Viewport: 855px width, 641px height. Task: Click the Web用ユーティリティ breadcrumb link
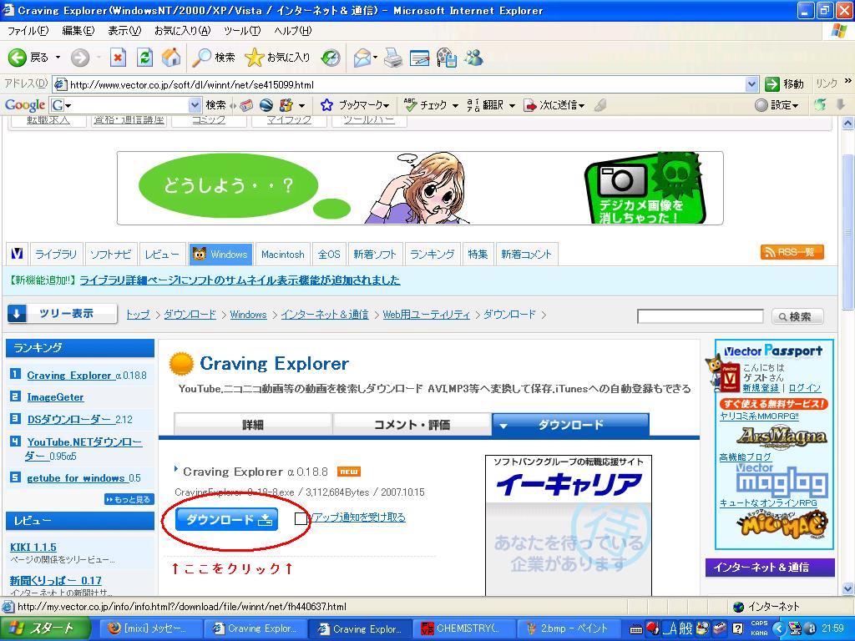(x=426, y=315)
